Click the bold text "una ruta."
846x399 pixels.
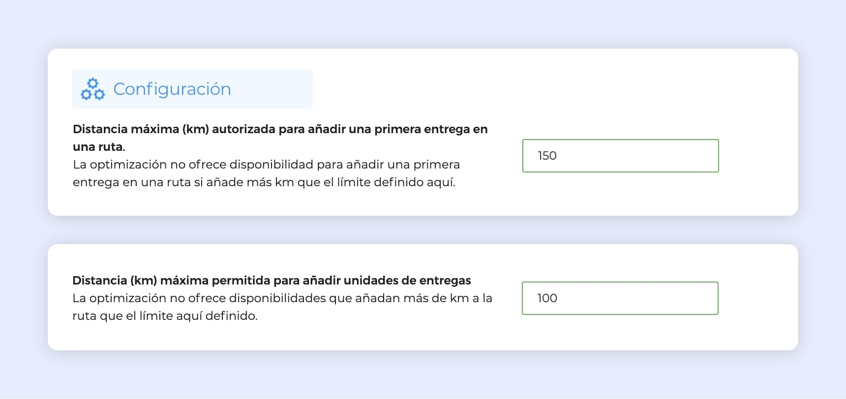point(99,147)
